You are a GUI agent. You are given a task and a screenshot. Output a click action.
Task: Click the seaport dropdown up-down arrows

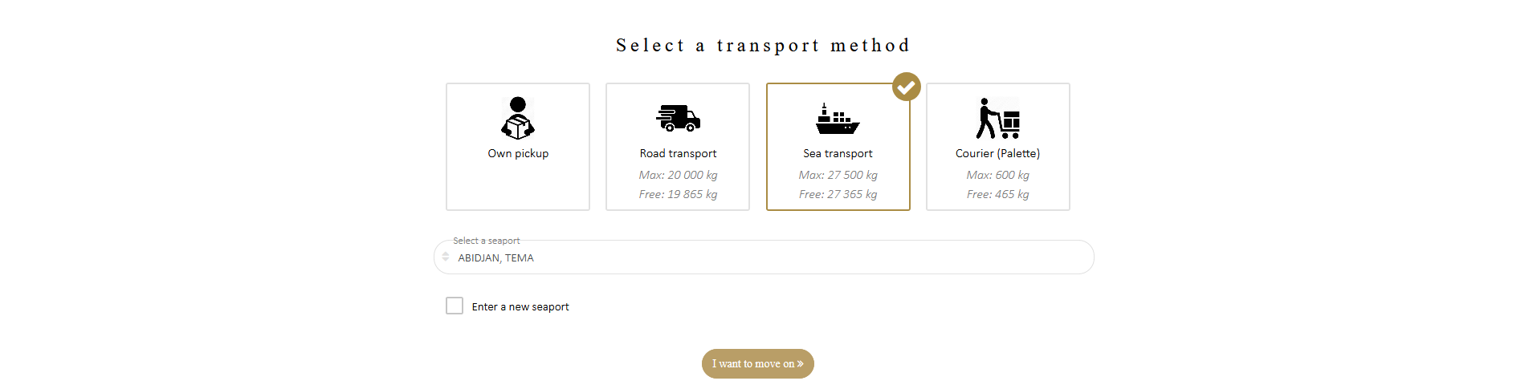click(x=446, y=257)
